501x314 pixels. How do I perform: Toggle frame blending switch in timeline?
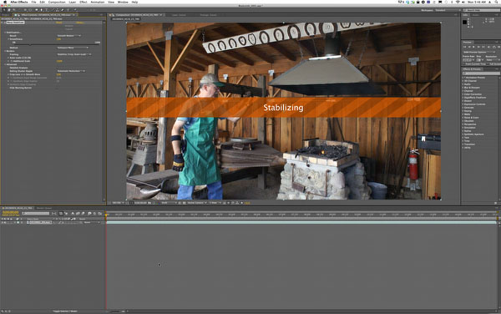pyautogui.click(x=78, y=214)
